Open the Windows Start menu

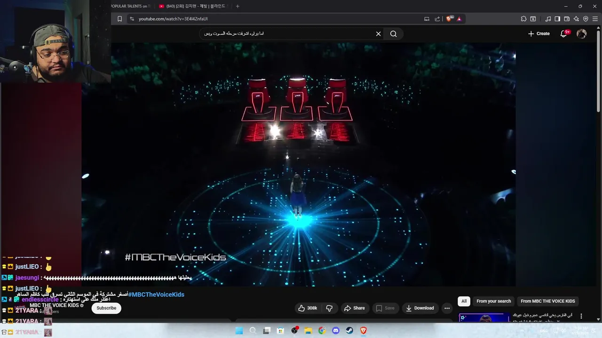click(x=239, y=330)
